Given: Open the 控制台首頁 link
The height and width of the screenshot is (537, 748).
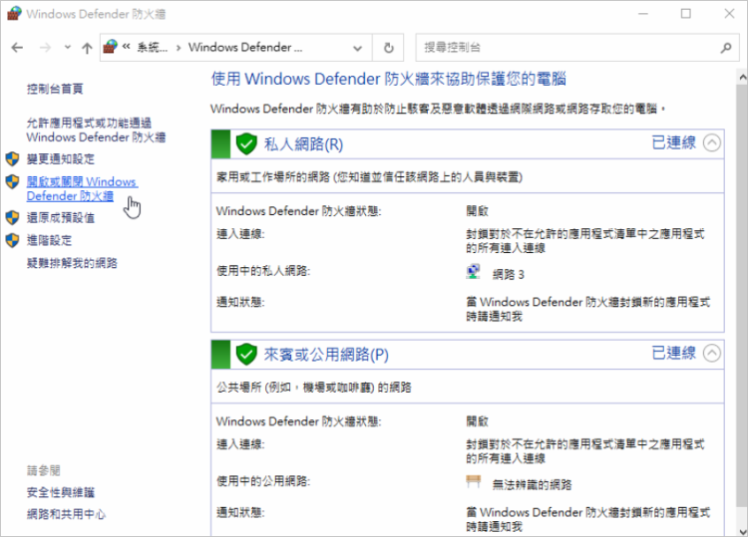Looking at the screenshot, I should 55,89.
